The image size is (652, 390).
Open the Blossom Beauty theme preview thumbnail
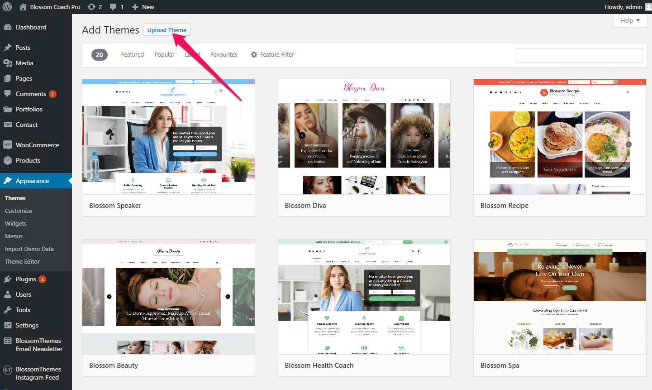[168, 297]
